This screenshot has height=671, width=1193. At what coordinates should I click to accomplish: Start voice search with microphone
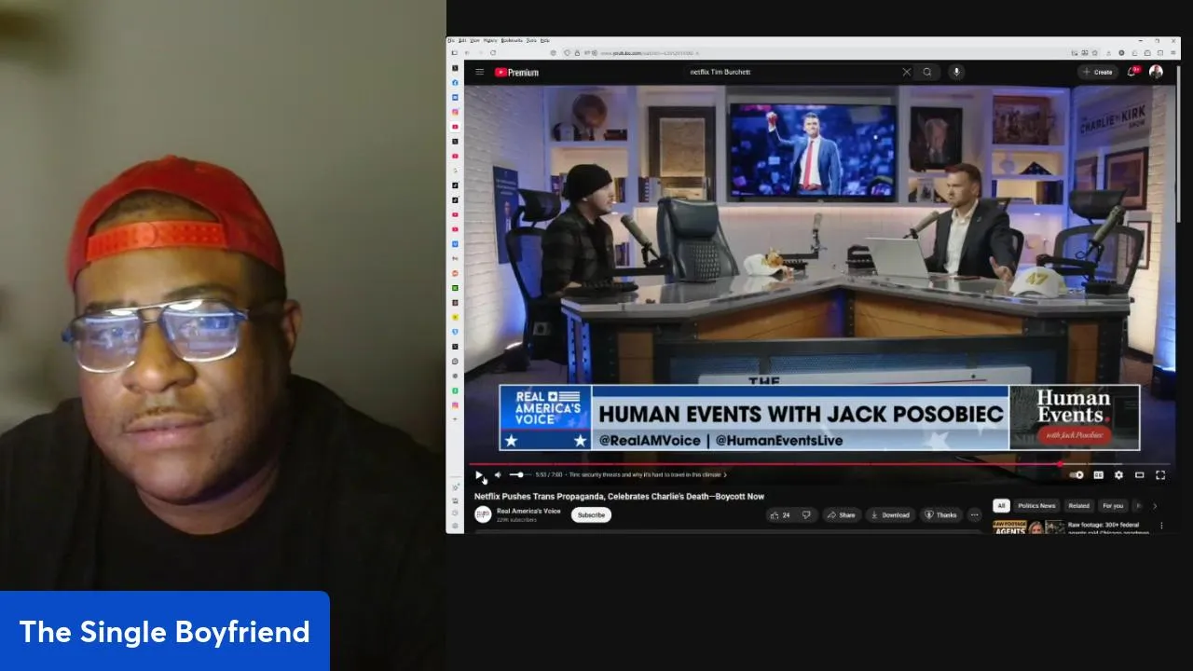click(955, 72)
